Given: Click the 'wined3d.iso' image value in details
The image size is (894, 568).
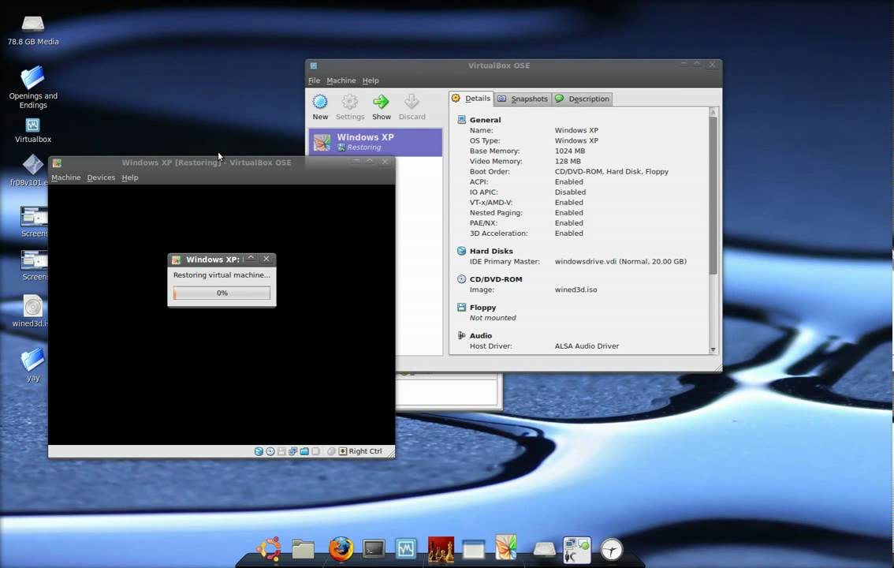Looking at the screenshot, I should click(576, 290).
